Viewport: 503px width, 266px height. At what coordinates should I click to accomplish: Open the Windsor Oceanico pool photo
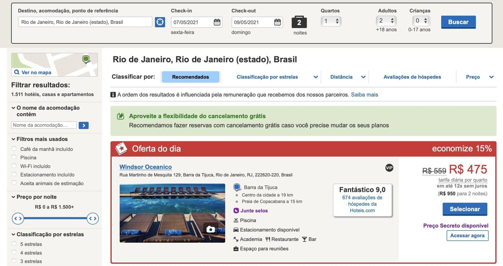tap(172, 213)
